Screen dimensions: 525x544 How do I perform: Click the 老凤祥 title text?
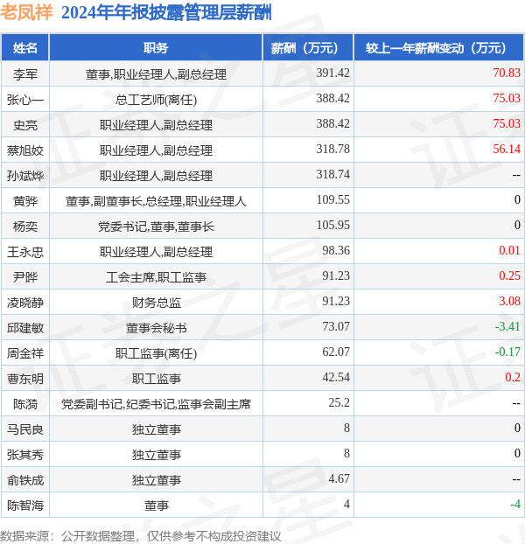pyautogui.click(x=26, y=13)
